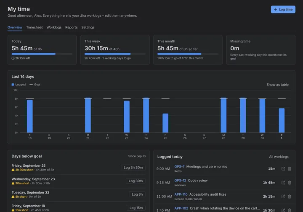Click the chart bar for Monday 21
303x212 pixels.
click(88, 115)
